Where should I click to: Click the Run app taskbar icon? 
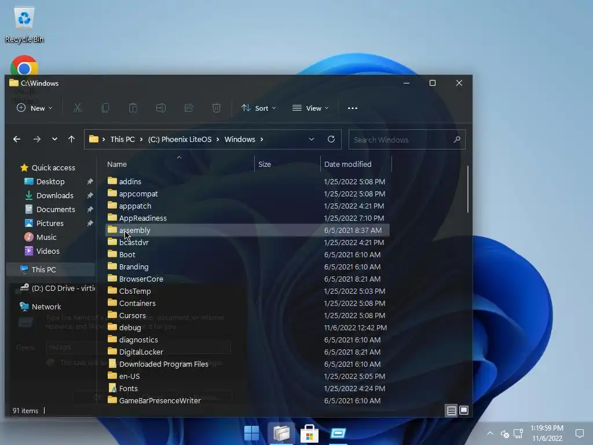click(x=338, y=433)
